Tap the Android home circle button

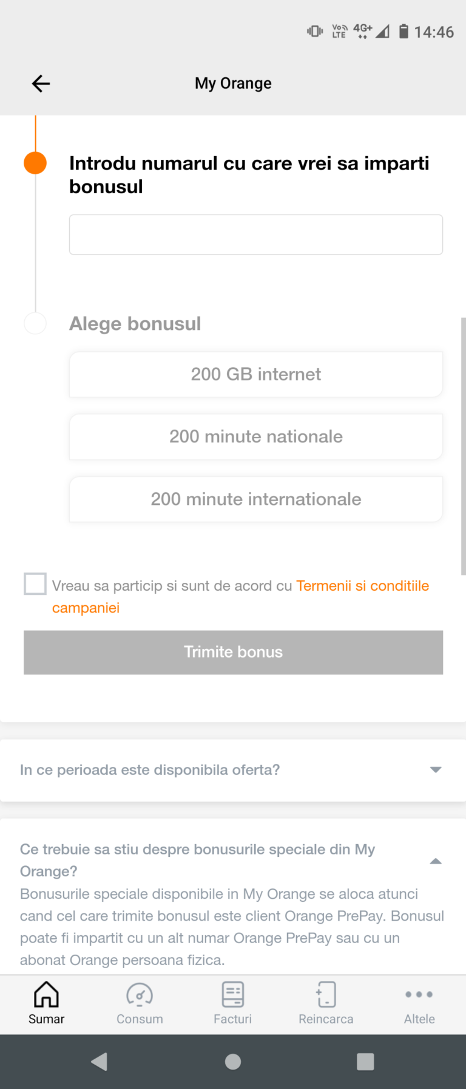point(233,1062)
